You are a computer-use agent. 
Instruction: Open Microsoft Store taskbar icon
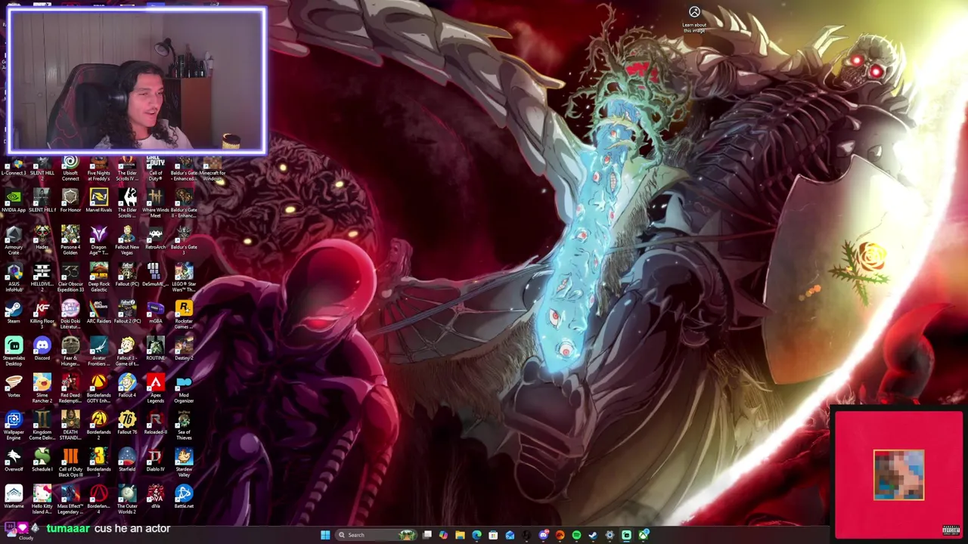tap(493, 535)
